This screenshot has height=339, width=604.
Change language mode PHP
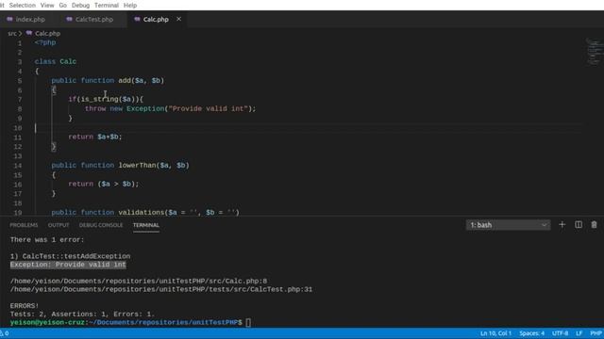pyautogui.click(x=596, y=333)
